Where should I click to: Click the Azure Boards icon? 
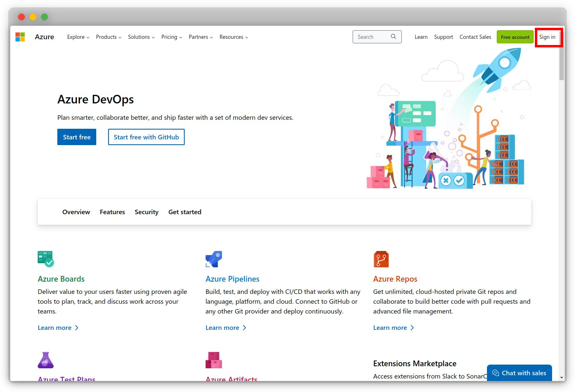tap(46, 259)
